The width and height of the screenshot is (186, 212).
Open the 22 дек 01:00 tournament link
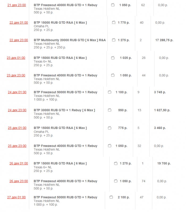point(19,23)
